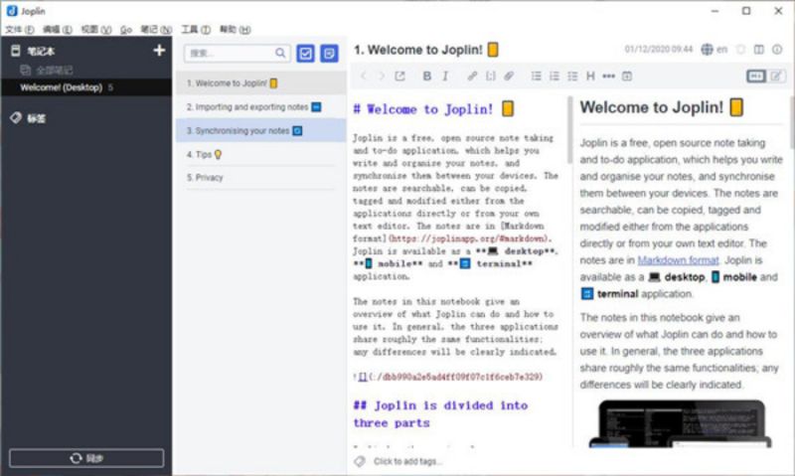
Task: Create a new note with note button
Action: tap(329, 54)
